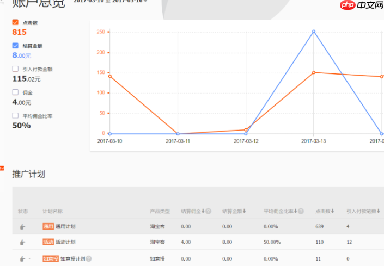Click the 12 payments cell in 活动计划 row
The height and width of the screenshot is (266, 384).
(x=349, y=242)
